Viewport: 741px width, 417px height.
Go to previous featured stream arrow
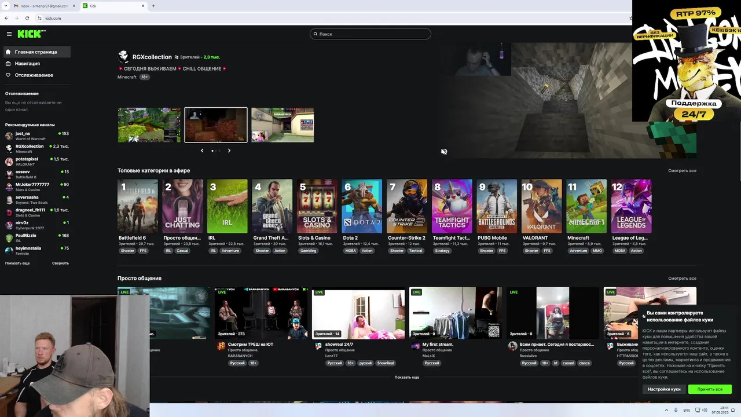point(202,151)
